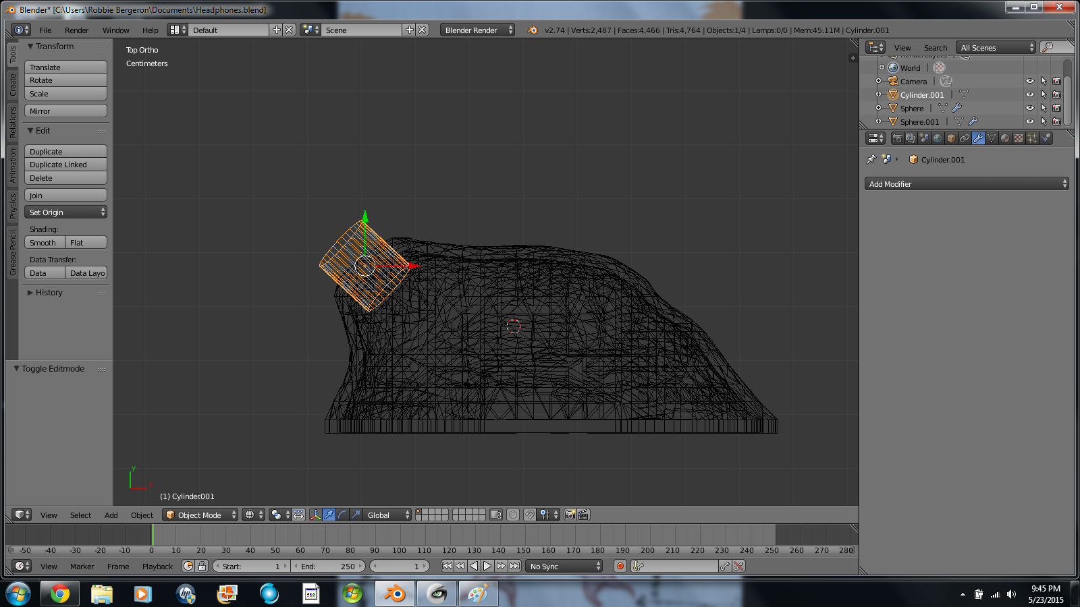Image resolution: width=1080 pixels, height=607 pixels.
Task: Click the Rotate button
Action: [65, 80]
